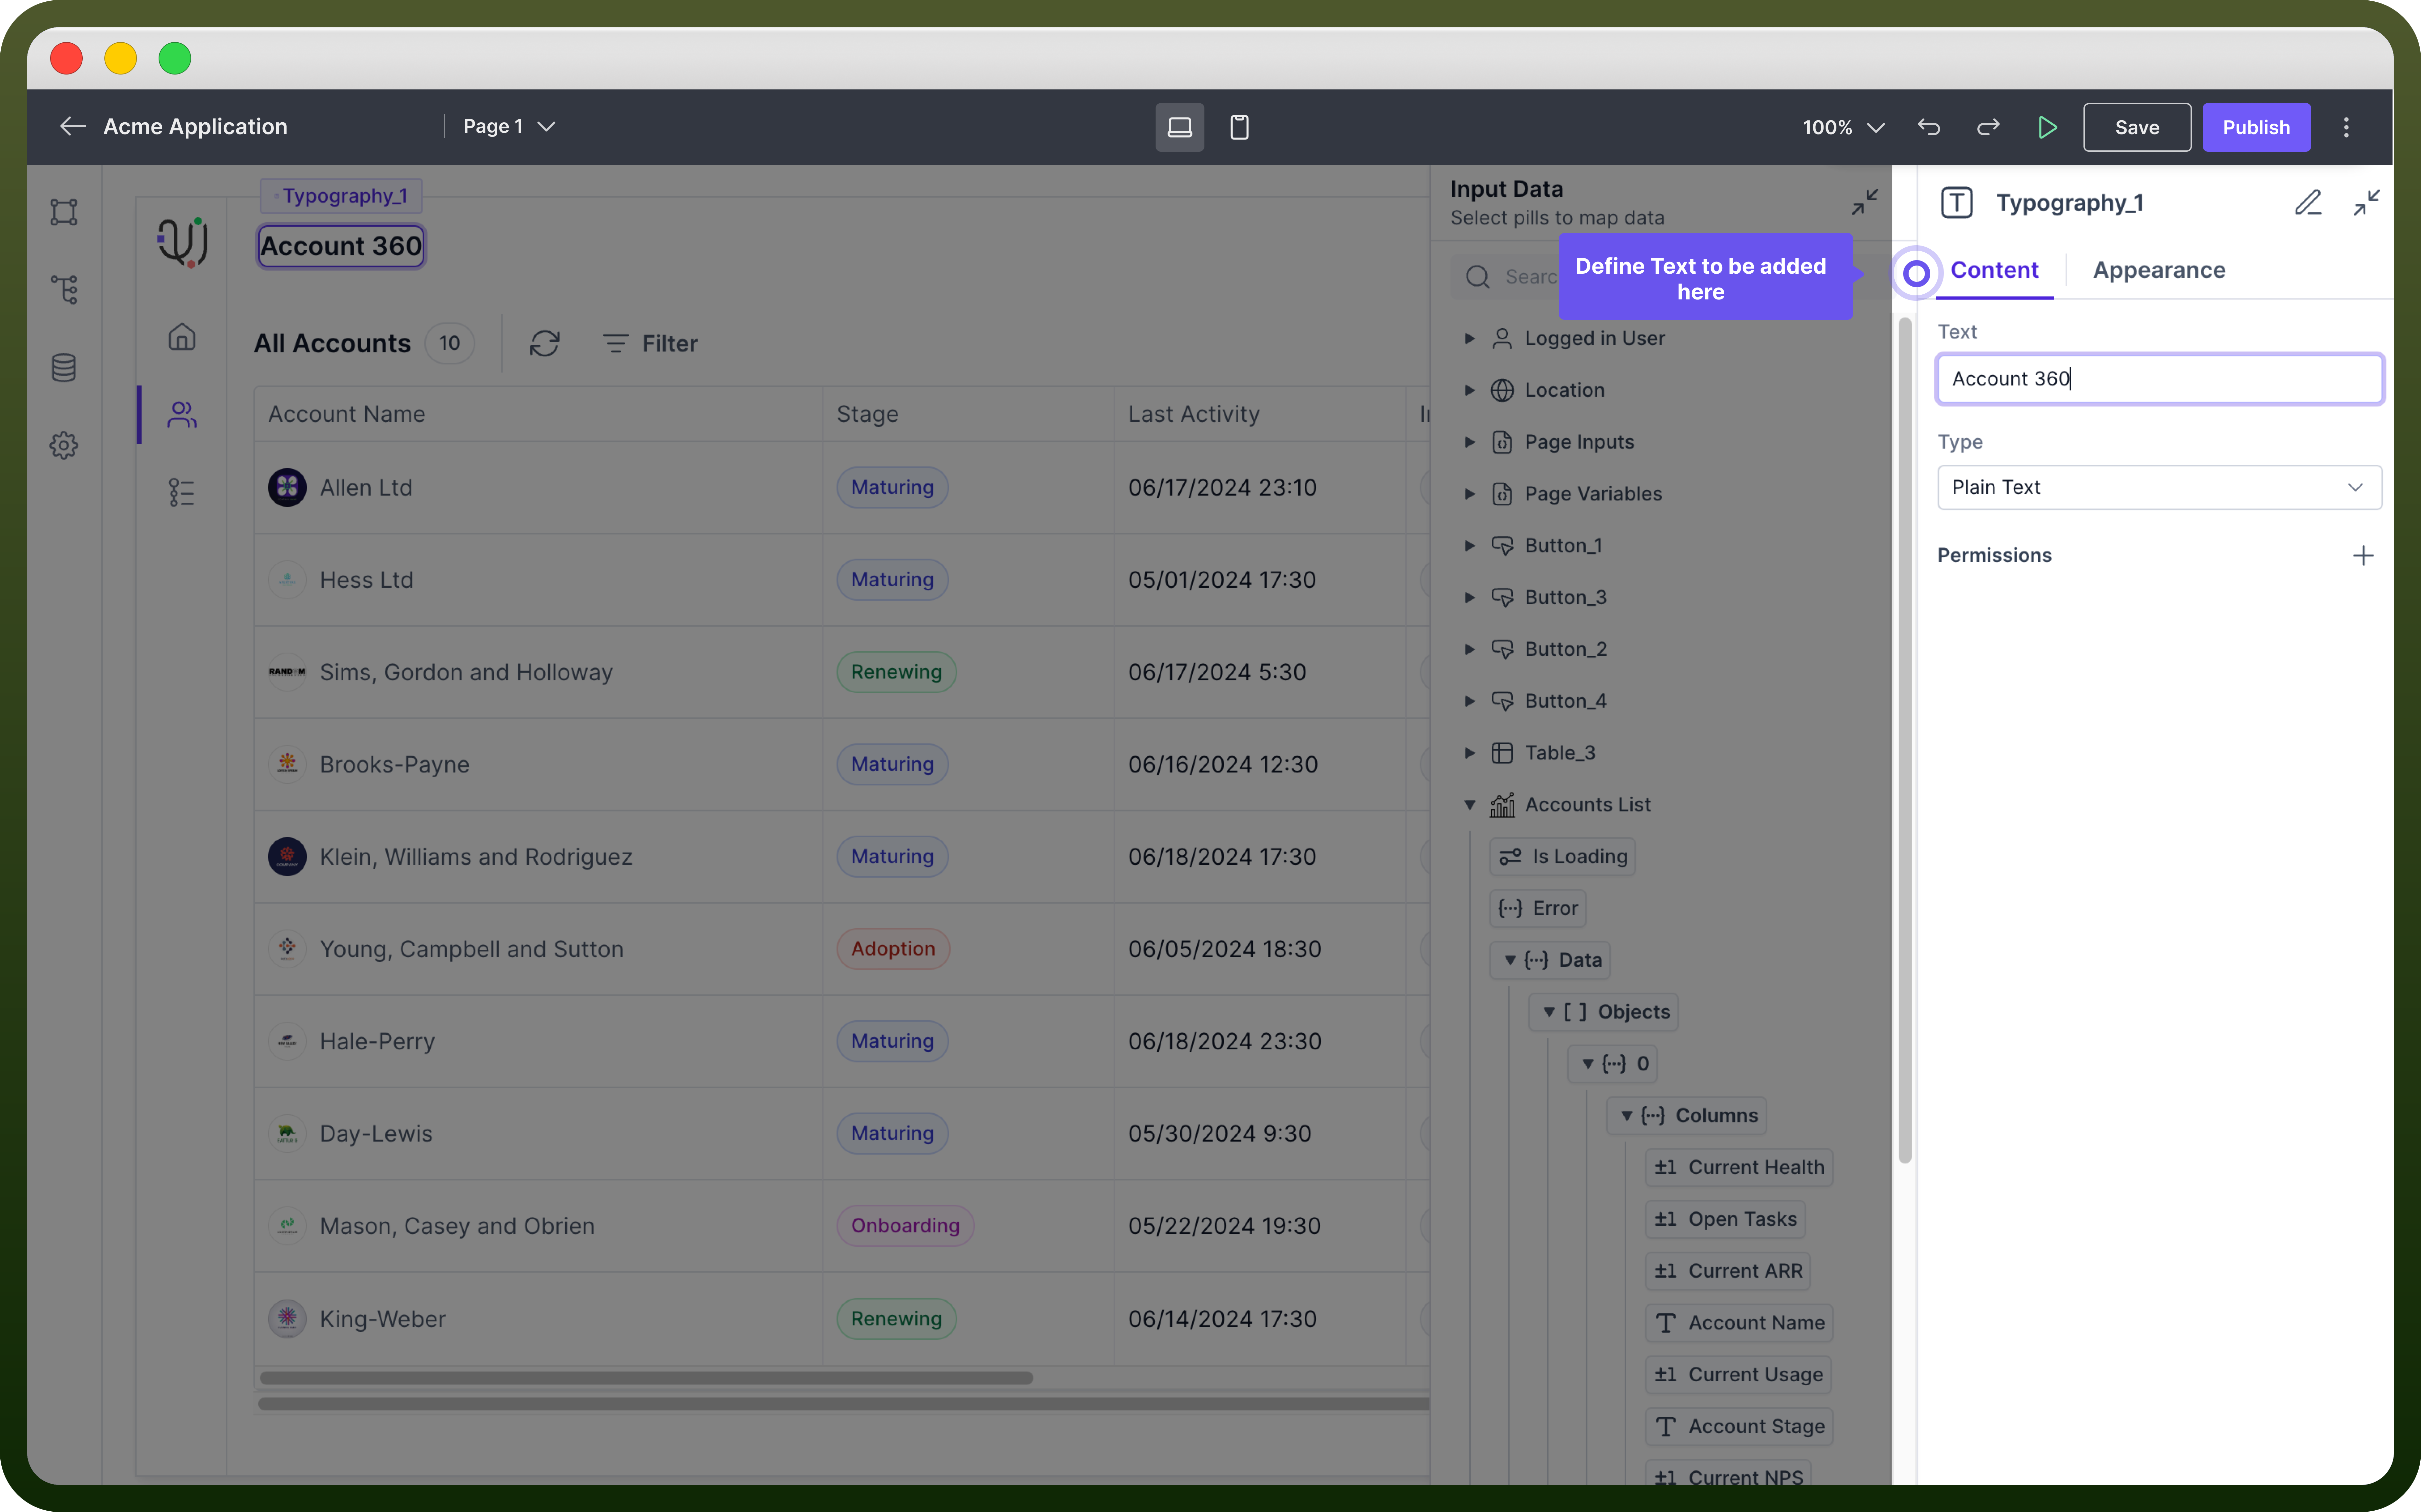Click the refresh icon next to All Accounts

544,343
